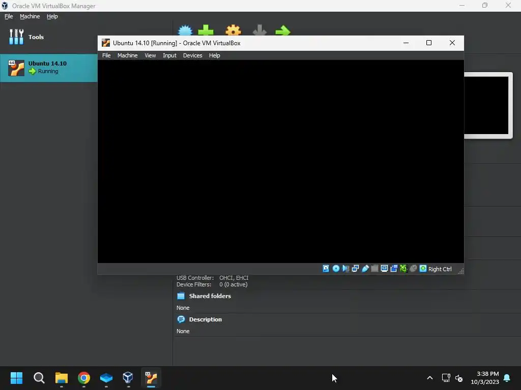The width and height of the screenshot is (521, 390).
Task: Click the keyboard capture arrow icon
Action: tap(423, 269)
